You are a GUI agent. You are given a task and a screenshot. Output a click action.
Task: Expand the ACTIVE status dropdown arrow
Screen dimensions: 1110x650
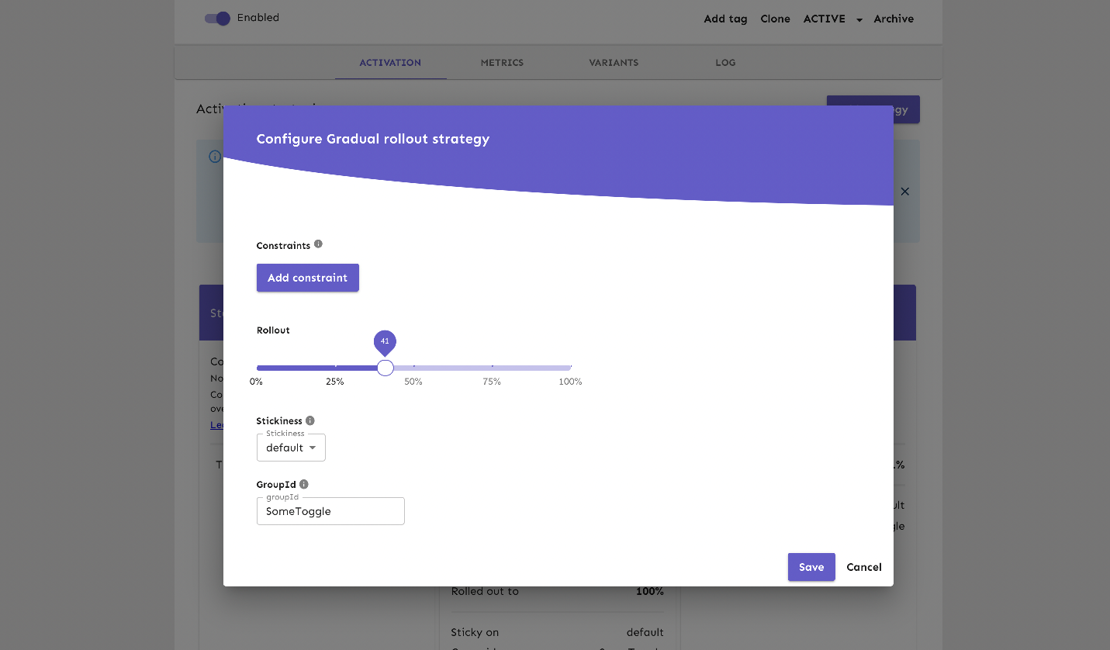point(859,20)
